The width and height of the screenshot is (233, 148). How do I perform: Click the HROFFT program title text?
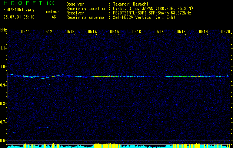[23, 3]
